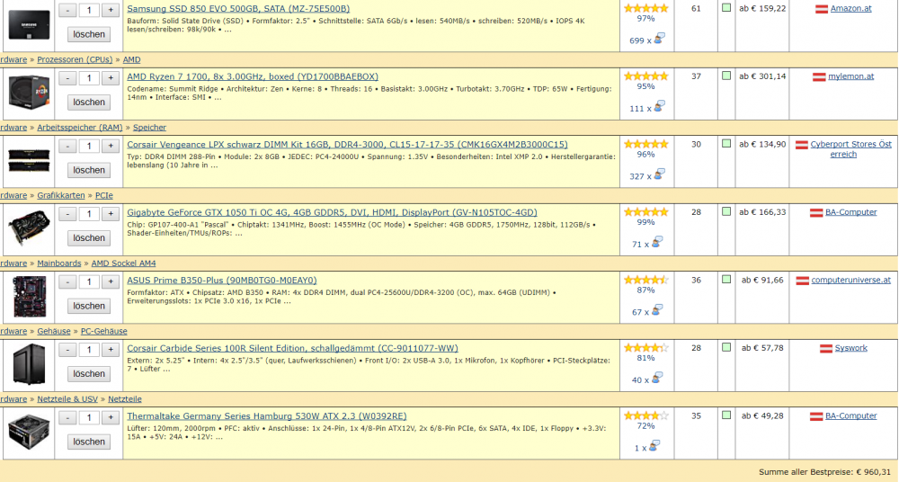Tick checkbox in Thermaltake Hamburg row
This screenshot has width=899, height=482.
726,415
